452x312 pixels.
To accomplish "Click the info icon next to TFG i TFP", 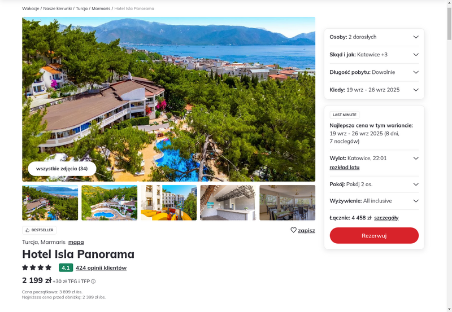I will click(93, 282).
